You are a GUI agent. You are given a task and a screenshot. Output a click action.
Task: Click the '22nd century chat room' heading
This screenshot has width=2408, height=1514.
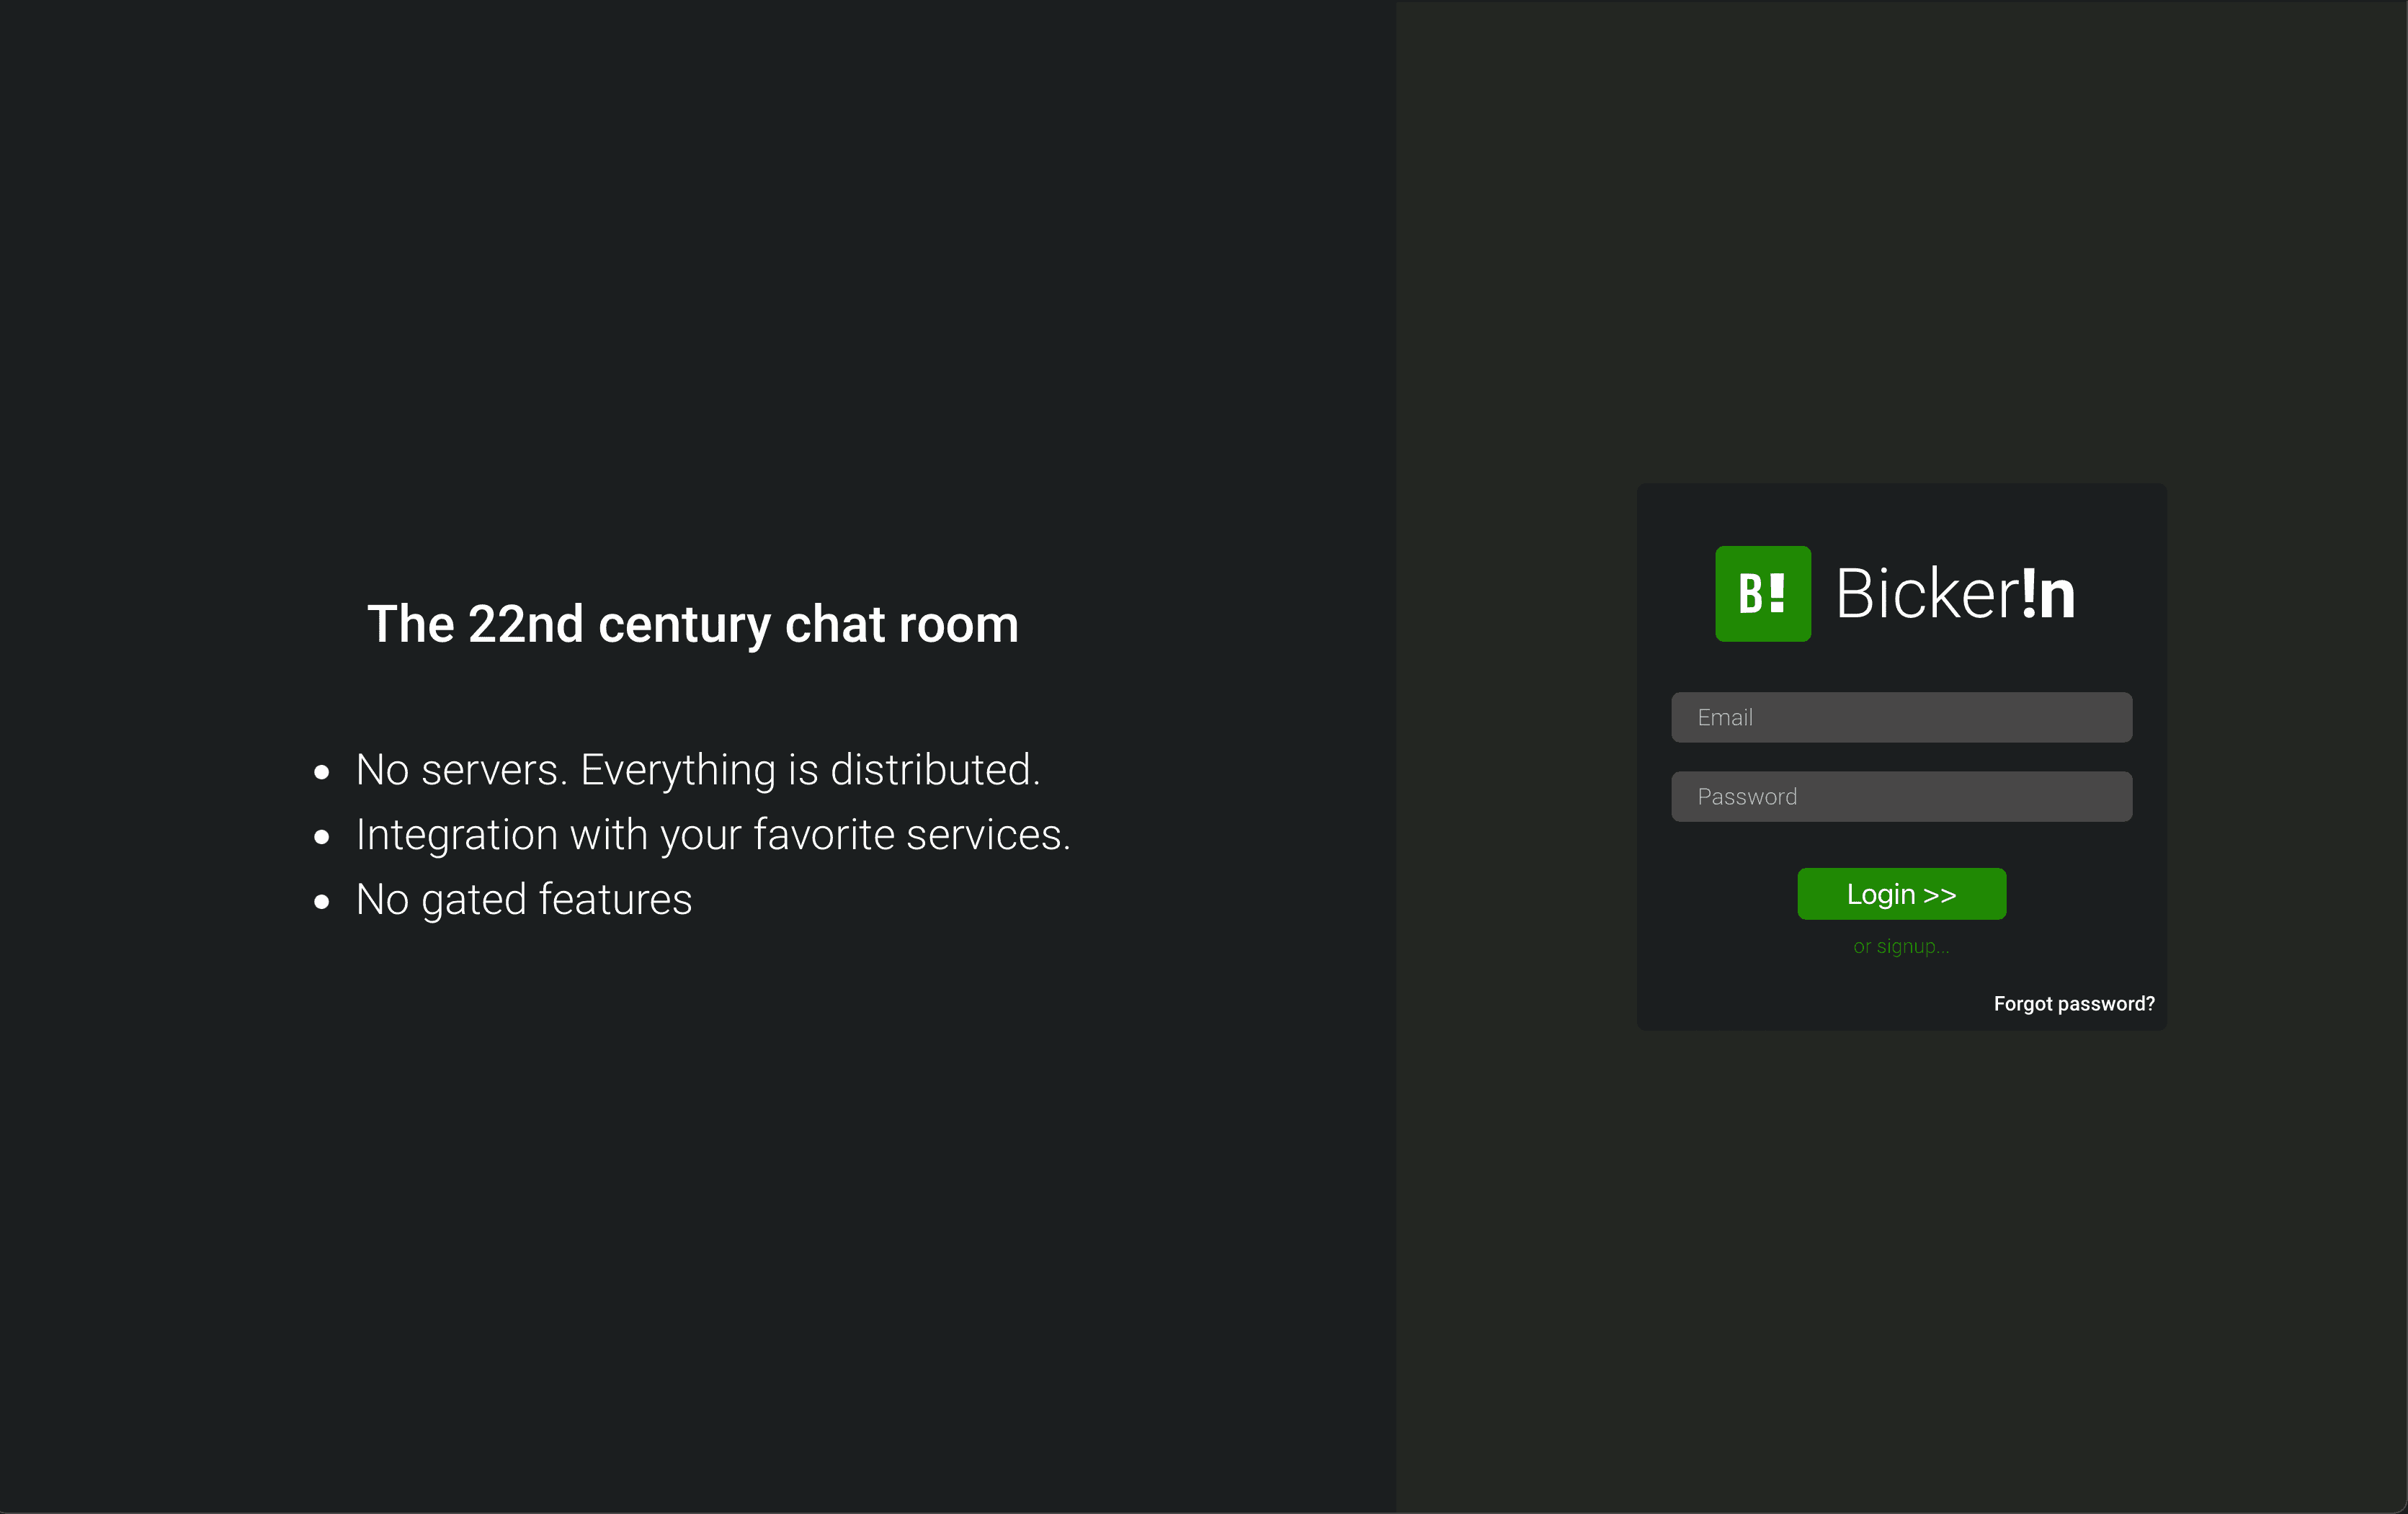tap(693, 624)
